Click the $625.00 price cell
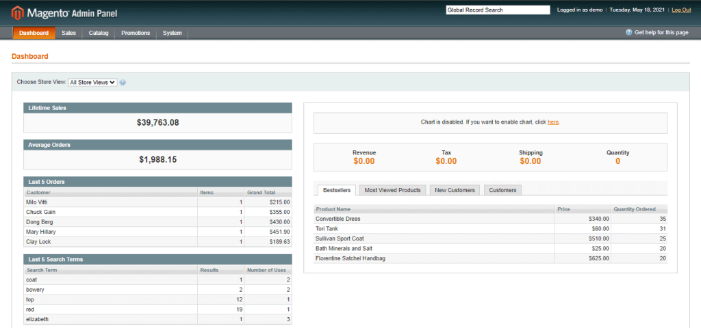This screenshot has height=328, width=701. tap(583, 258)
